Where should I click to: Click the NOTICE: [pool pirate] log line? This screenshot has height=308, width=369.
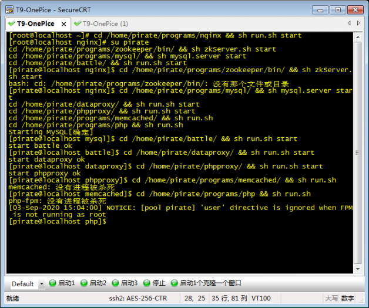pos(180,211)
